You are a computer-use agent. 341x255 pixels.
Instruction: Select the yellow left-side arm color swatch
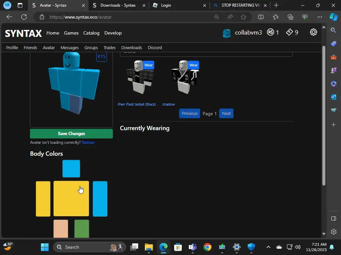[x=43, y=199]
